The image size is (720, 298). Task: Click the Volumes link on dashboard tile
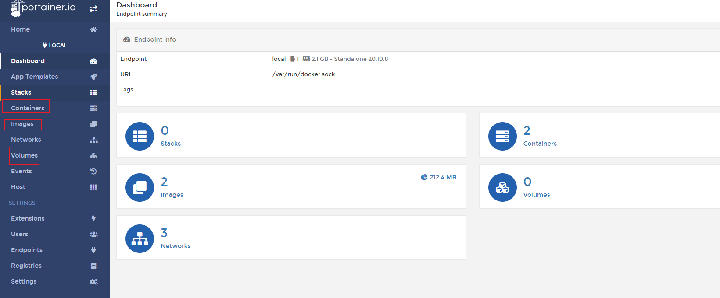tap(537, 195)
